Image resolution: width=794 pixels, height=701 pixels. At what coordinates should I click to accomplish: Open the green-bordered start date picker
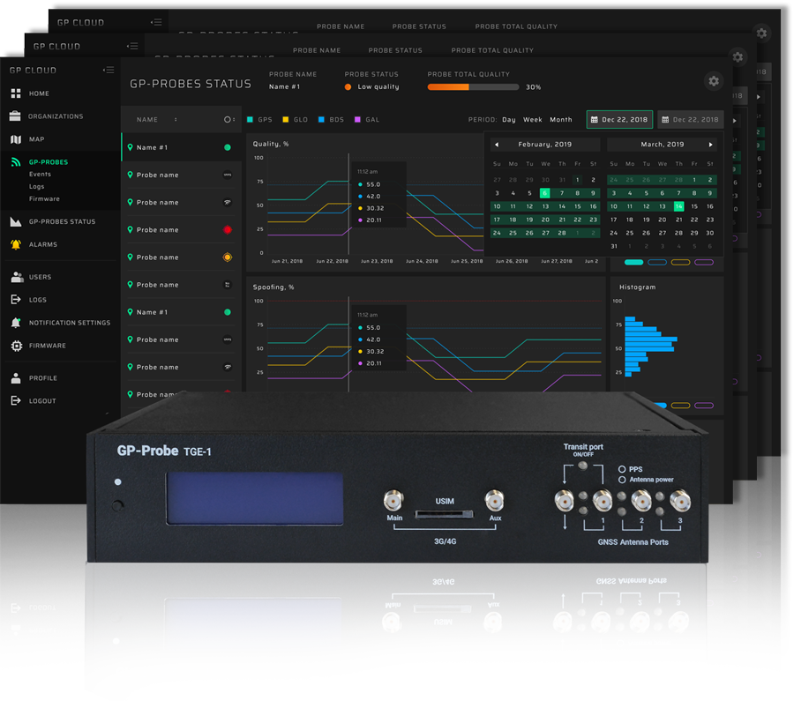coord(620,119)
